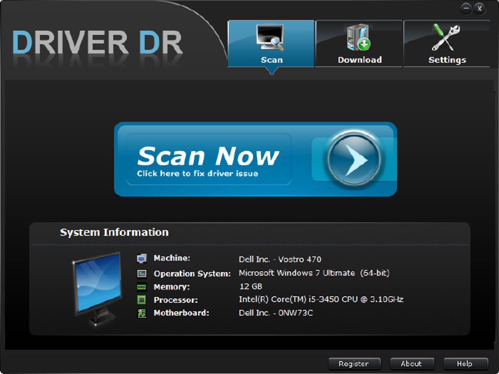Image resolution: width=499 pixels, height=374 pixels.
Task: Open the Scan tab
Action: (271, 44)
